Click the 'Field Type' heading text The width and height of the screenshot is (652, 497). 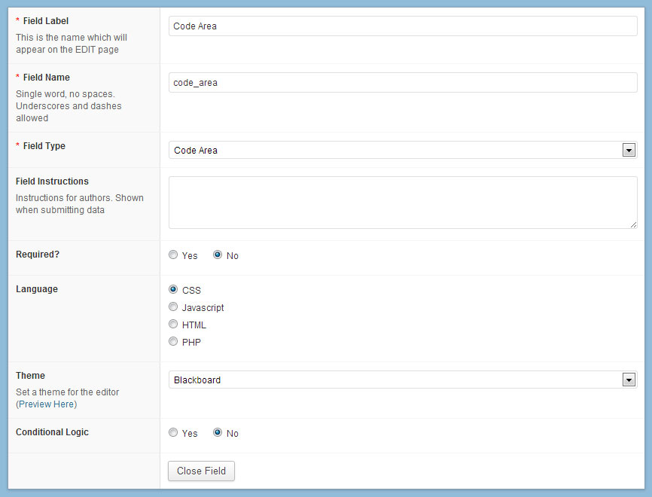(x=44, y=146)
